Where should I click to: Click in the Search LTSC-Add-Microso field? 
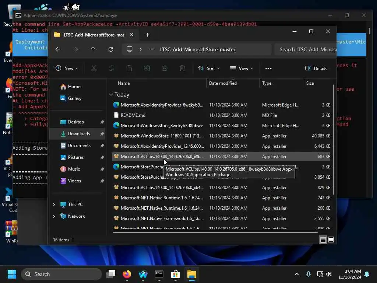[x=305, y=49]
